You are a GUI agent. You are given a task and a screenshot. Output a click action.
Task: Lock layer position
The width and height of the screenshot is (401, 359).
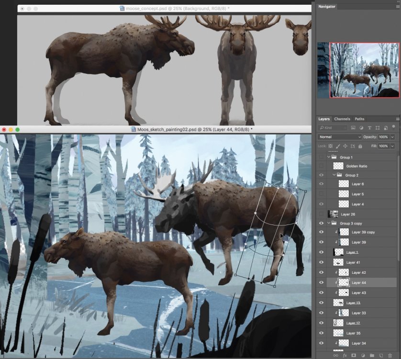click(345, 146)
